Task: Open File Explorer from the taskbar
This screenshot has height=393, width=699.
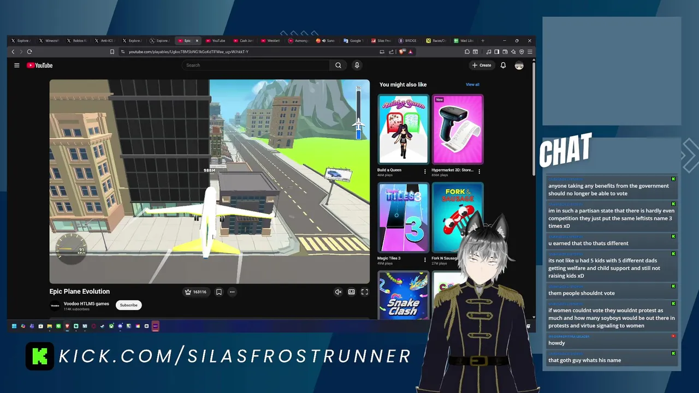Action: pyautogui.click(x=50, y=326)
